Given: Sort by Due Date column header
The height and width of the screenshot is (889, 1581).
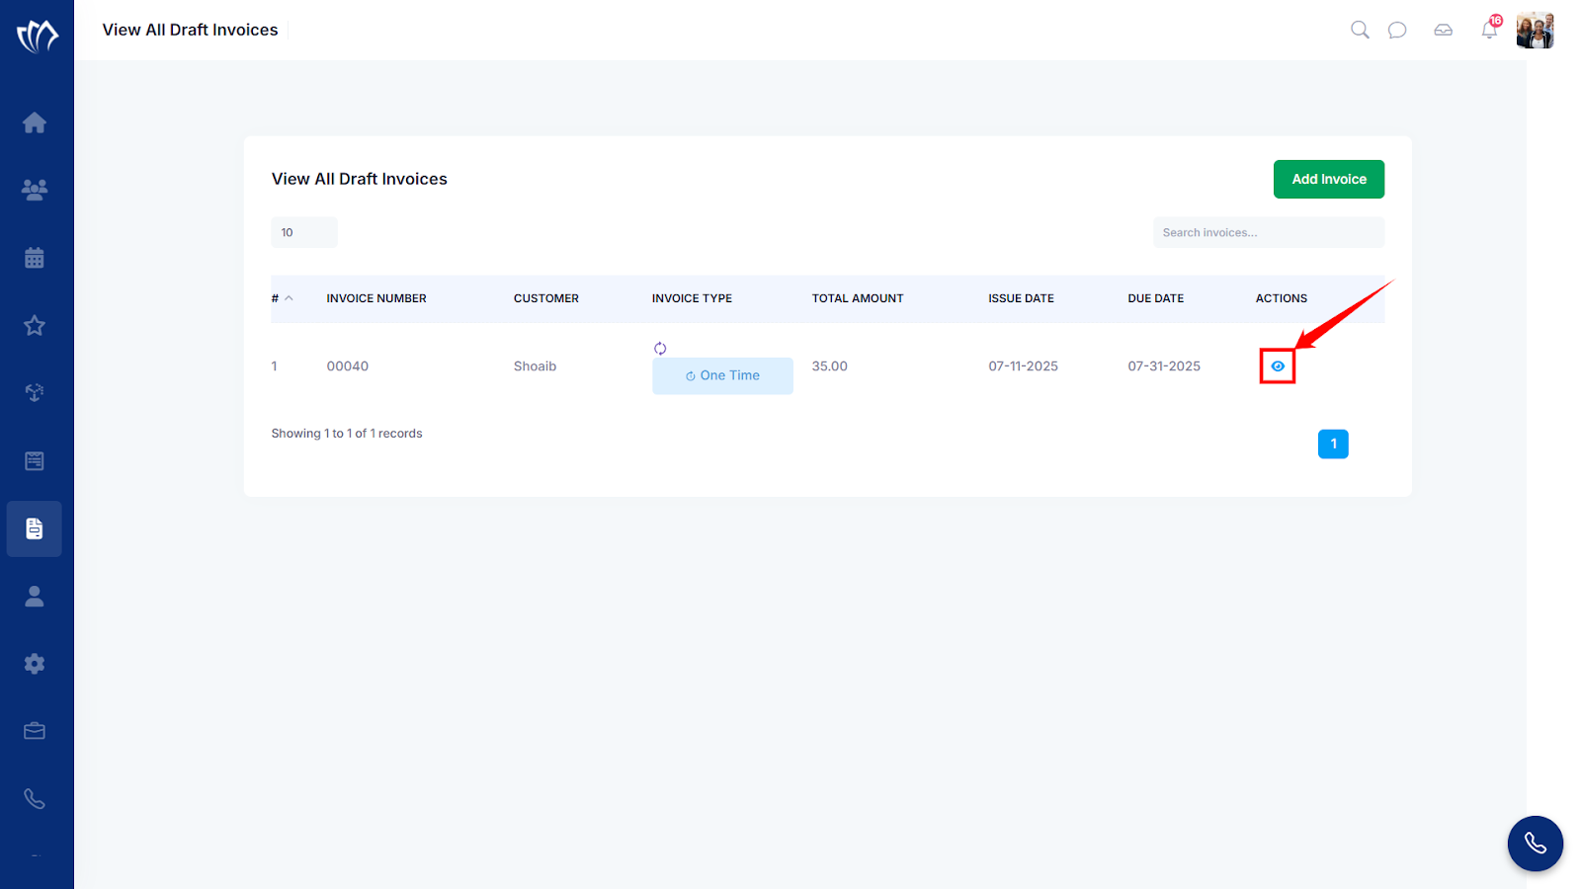Looking at the screenshot, I should point(1156,298).
